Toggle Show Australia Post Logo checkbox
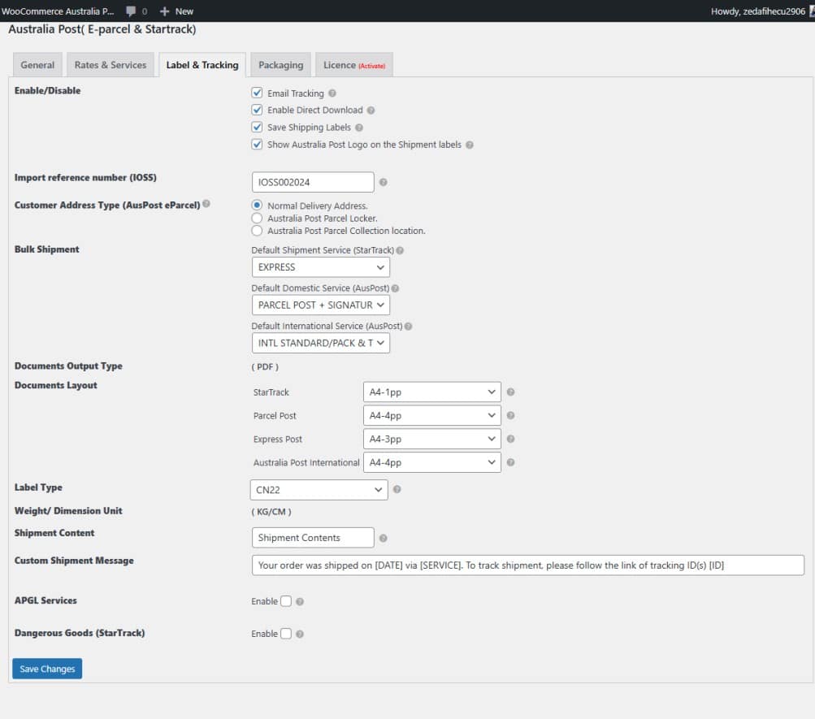815x719 pixels. click(257, 145)
